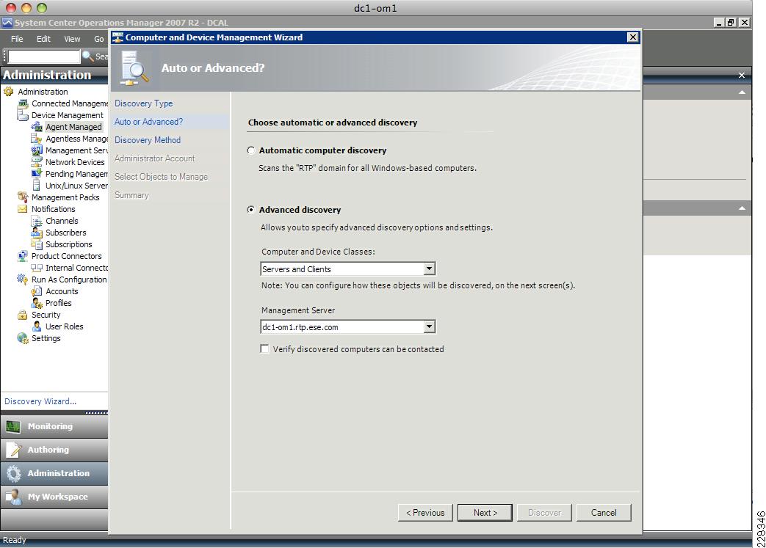Screen dimensions: 766x548
Task: Click the Subscribers icon
Action: pos(37,233)
